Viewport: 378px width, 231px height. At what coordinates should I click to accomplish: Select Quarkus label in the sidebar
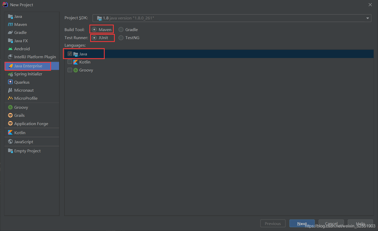pos(22,82)
